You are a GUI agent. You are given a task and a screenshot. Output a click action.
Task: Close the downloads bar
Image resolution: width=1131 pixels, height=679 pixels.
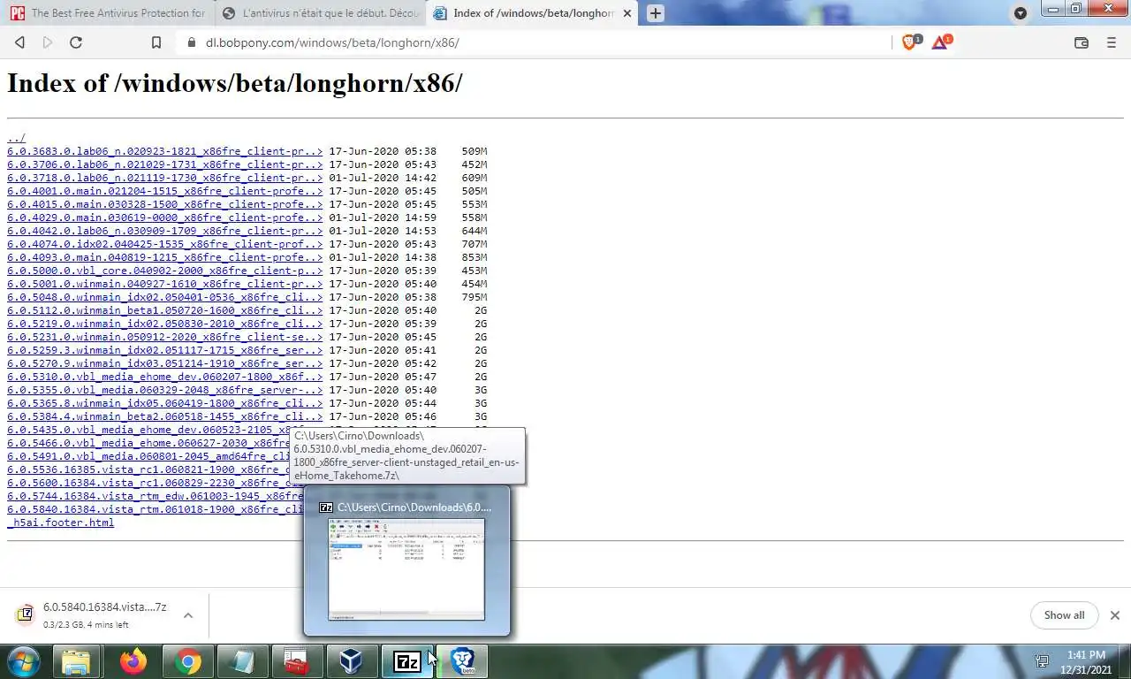(x=1114, y=615)
